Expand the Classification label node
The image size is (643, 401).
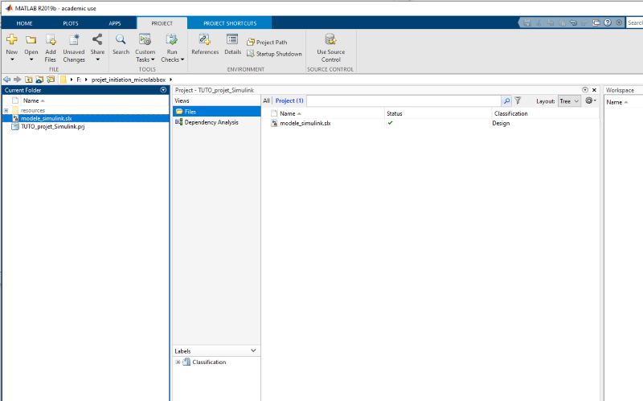pyautogui.click(x=178, y=362)
